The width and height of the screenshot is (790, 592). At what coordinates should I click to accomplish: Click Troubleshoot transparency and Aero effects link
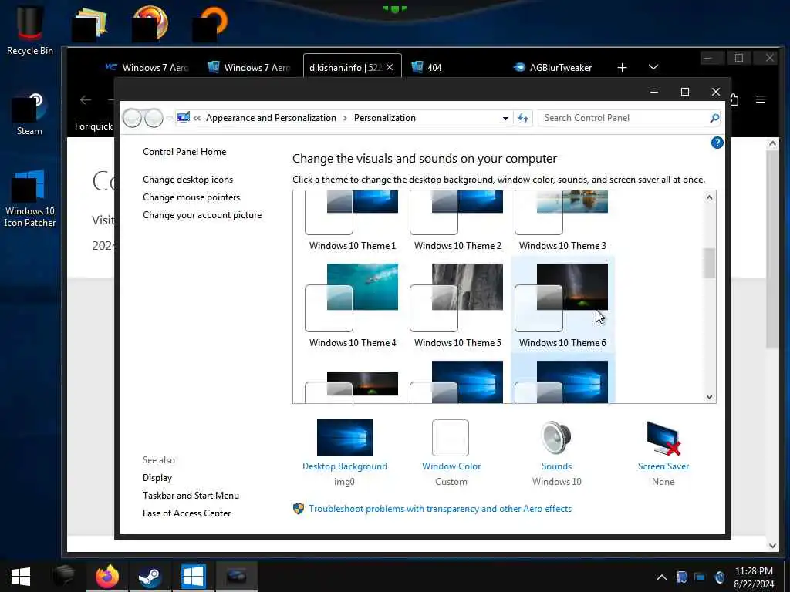pos(440,509)
